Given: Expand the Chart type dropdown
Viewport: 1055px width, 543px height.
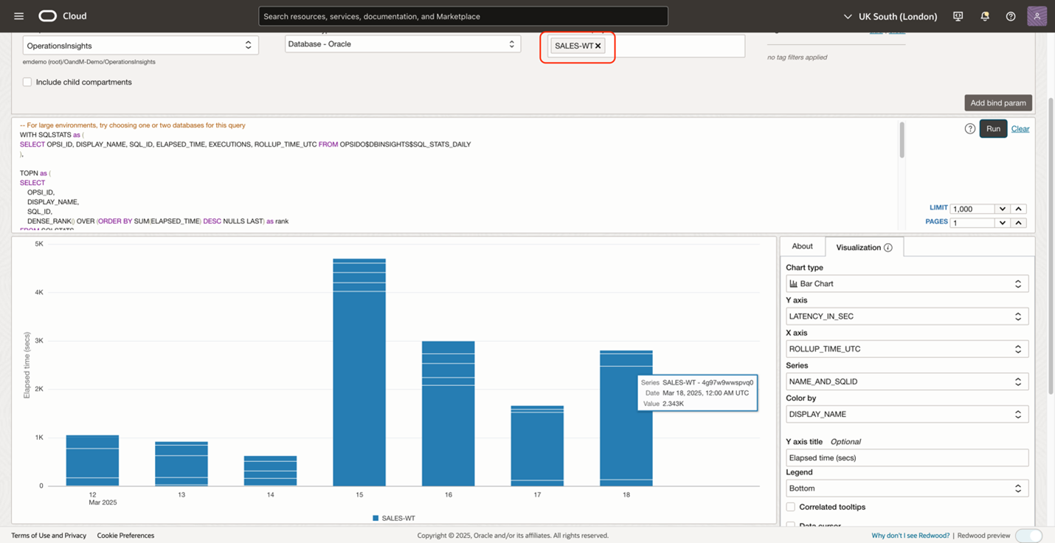Looking at the screenshot, I should coord(907,284).
